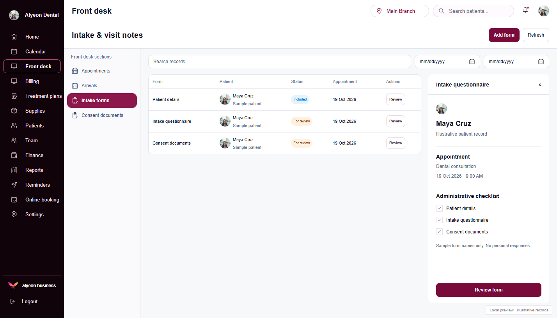This screenshot has width=557, height=318.
Task: Open the first date picker calendar icon
Action: pos(472,62)
